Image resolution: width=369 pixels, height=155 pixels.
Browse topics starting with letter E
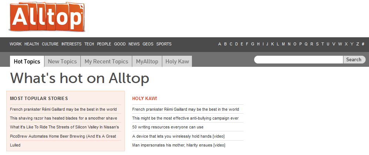coord(242,44)
